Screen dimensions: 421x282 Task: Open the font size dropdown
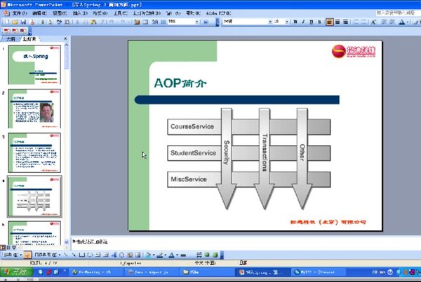[x=287, y=22]
